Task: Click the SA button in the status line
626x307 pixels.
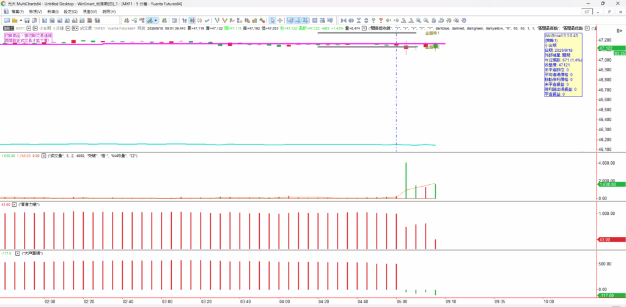Action: tap(7, 28)
